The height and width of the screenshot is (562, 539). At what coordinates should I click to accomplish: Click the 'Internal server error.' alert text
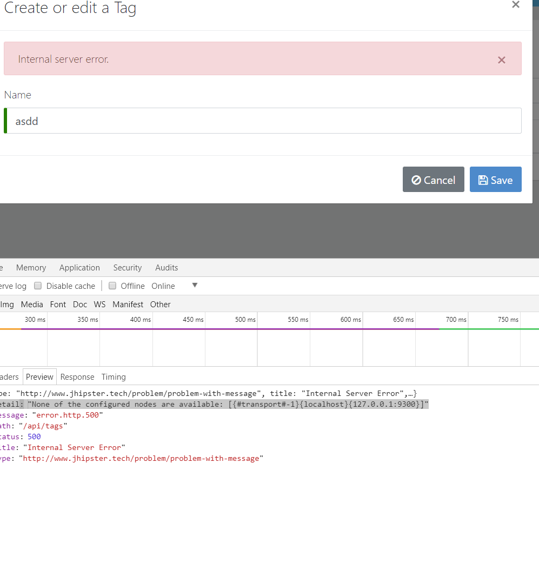(63, 59)
